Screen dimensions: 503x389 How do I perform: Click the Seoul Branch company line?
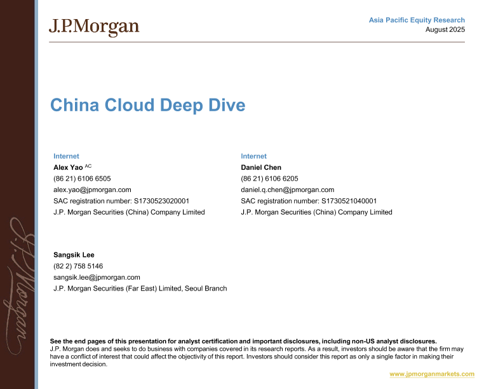[x=140, y=289]
